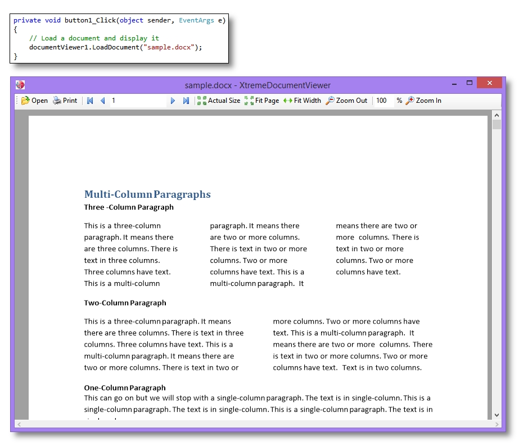Click the Open label in the toolbar
Image resolution: width=519 pixels, height=445 pixels.
pyautogui.click(x=39, y=101)
